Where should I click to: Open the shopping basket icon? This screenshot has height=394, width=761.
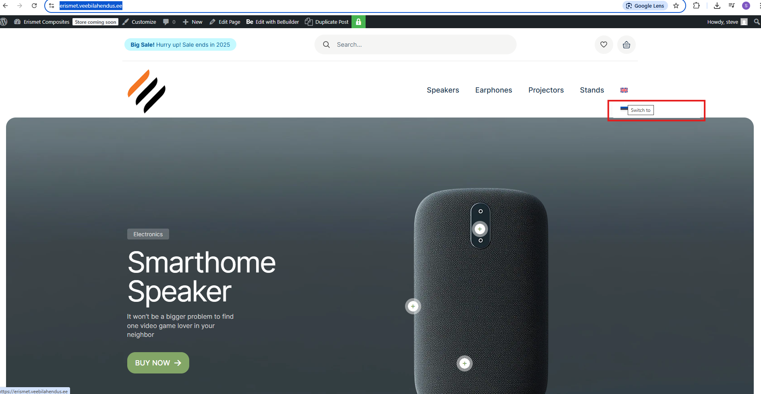[627, 45]
